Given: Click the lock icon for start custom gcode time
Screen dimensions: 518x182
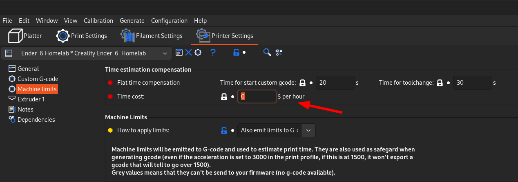Looking at the screenshot, I should pos(303,83).
